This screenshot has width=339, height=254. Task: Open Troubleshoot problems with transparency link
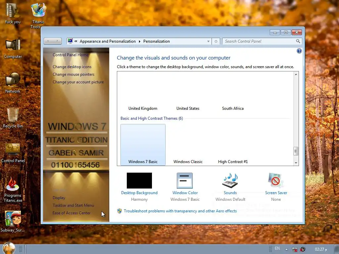(x=180, y=211)
